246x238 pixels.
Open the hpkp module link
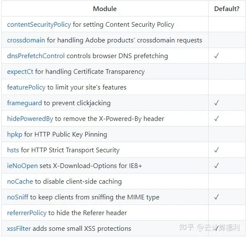click(x=14, y=134)
